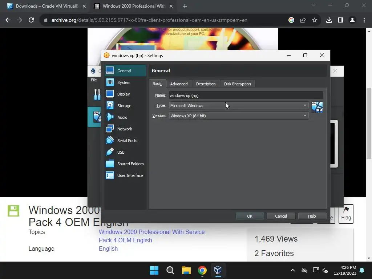Open taskbar Search
372x279 pixels.
[170, 270]
